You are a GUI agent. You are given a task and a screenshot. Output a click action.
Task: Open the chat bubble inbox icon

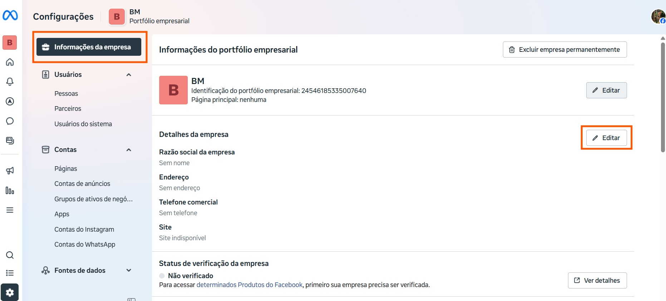tap(10, 121)
